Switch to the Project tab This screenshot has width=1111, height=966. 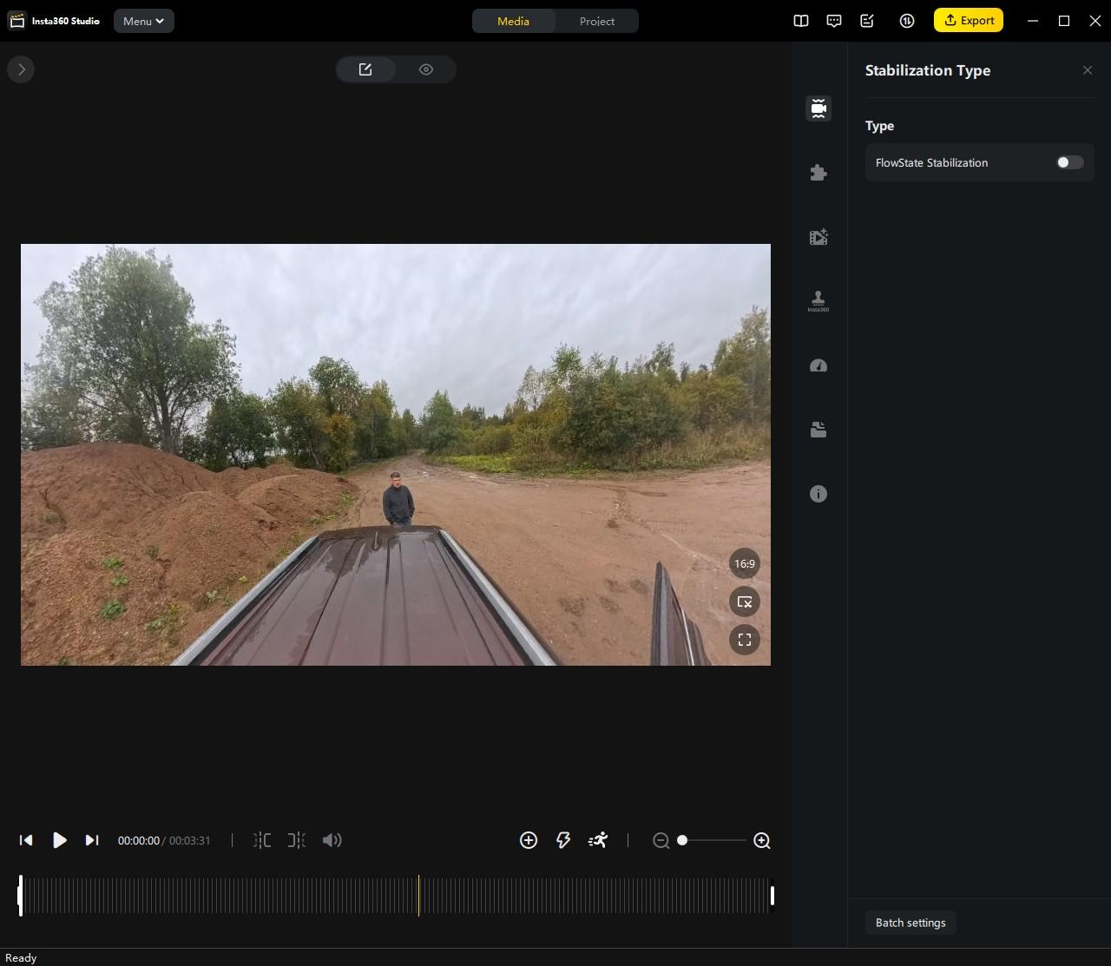[595, 21]
